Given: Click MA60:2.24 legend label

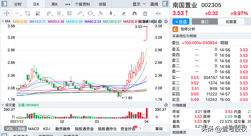Looking at the screenshot, I should coord(93,21).
